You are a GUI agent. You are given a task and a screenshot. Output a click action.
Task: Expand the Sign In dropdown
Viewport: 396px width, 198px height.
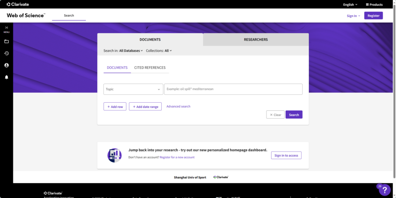(353, 16)
